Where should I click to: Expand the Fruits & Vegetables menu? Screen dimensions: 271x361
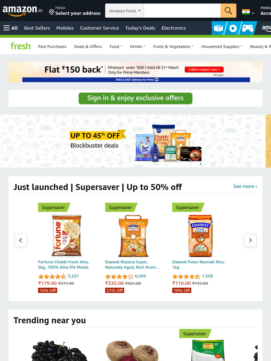(173, 47)
